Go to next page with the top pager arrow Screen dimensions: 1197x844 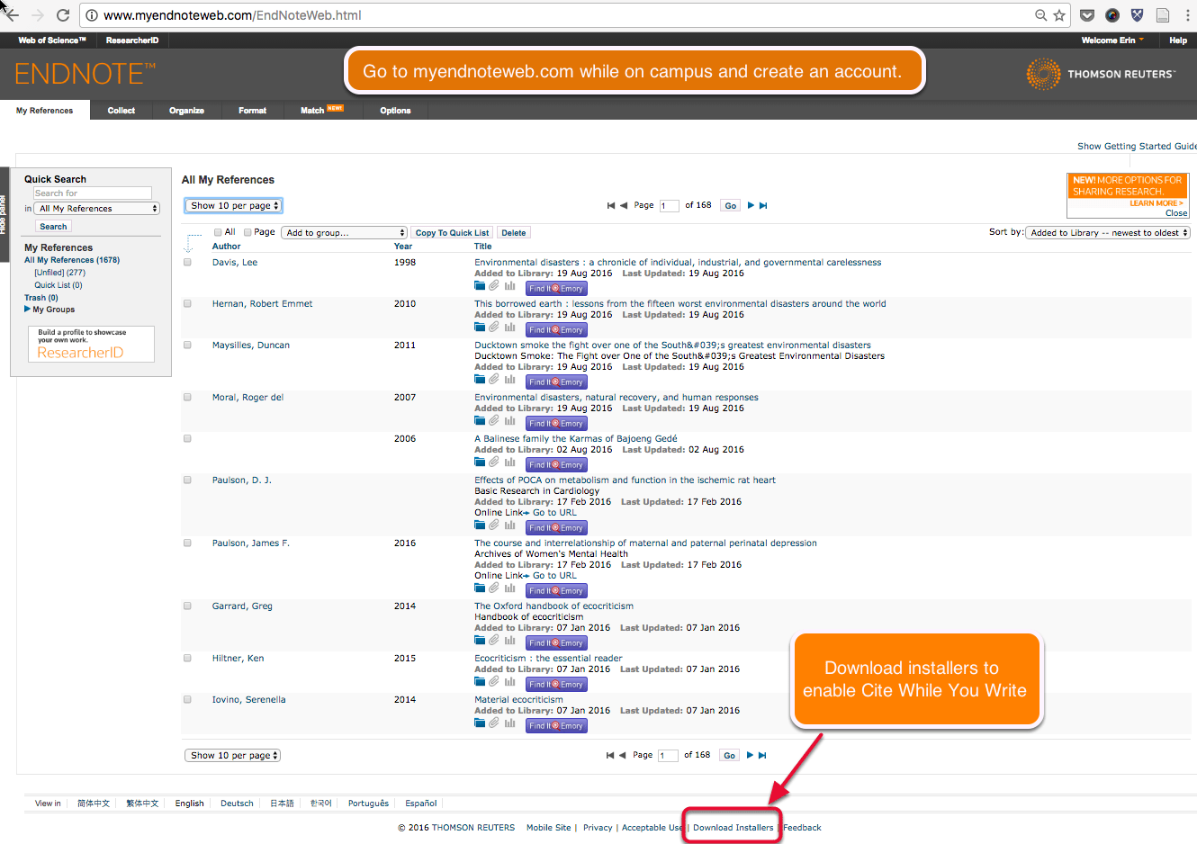(751, 206)
